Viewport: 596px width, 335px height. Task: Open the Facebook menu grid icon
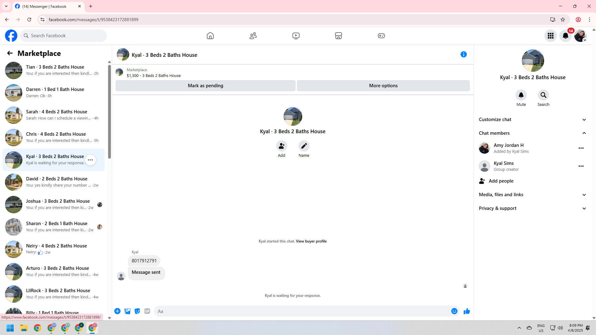coord(551,36)
